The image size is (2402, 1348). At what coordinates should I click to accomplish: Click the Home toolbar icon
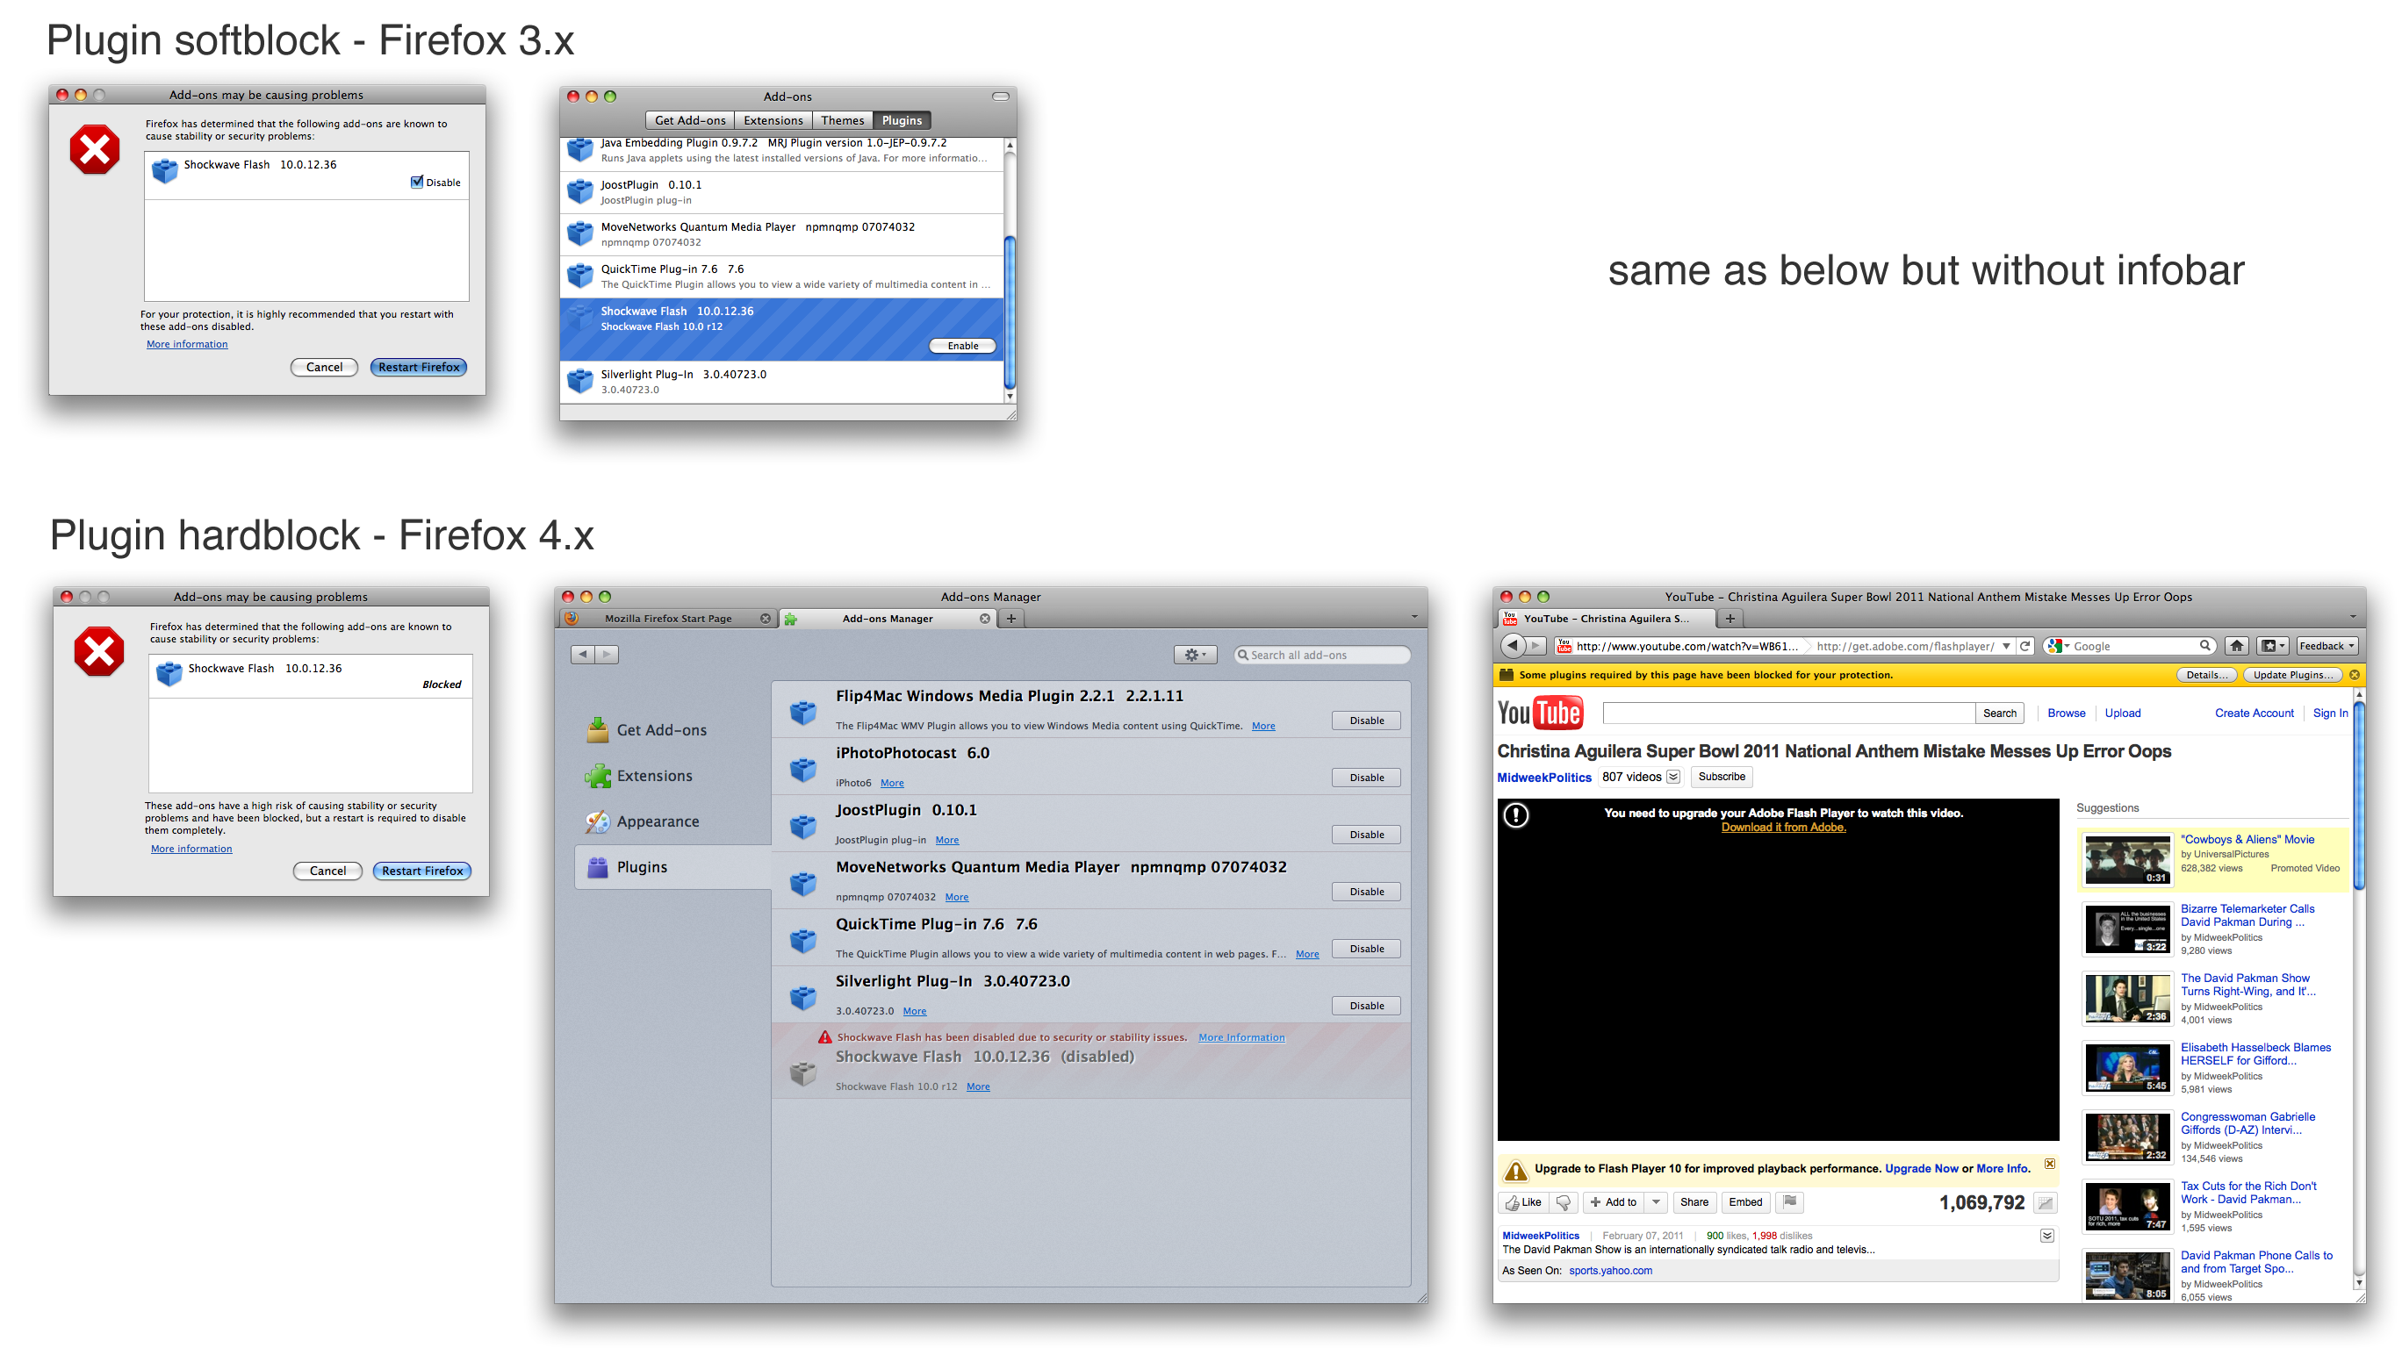click(2236, 645)
